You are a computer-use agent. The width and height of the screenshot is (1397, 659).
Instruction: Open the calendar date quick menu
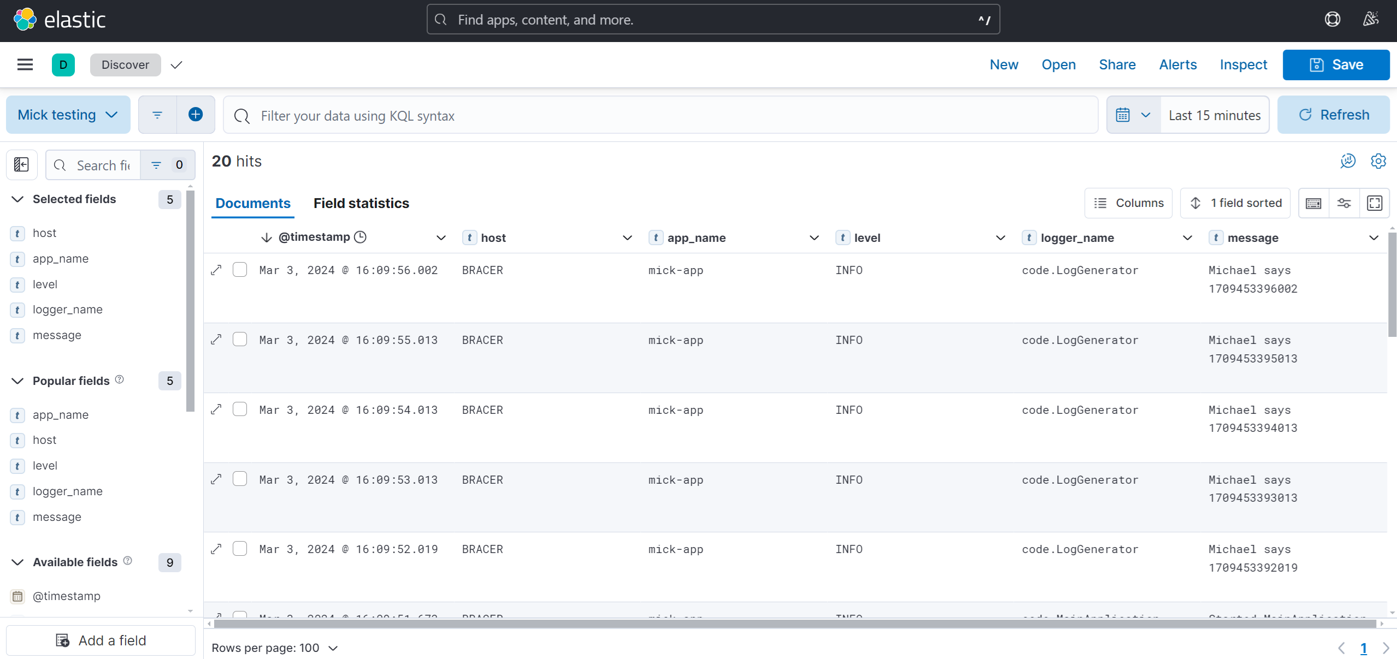click(x=1134, y=115)
